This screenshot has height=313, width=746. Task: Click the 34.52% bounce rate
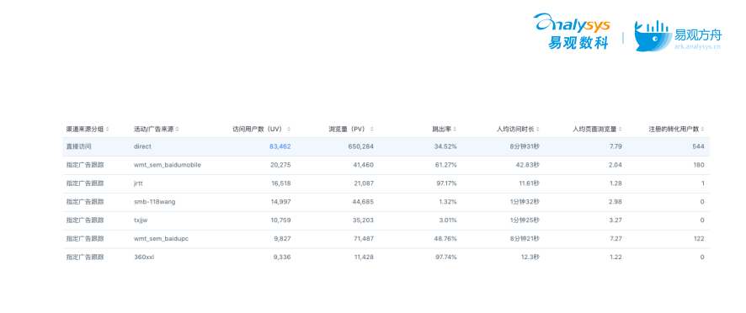(445, 146)
